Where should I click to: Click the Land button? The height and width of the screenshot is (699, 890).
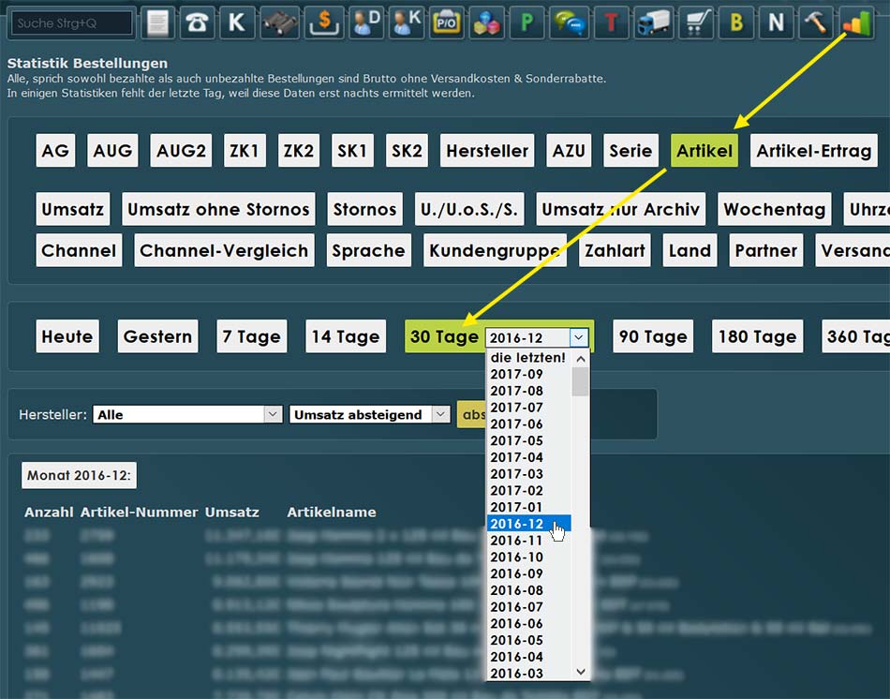click(690, 250)
